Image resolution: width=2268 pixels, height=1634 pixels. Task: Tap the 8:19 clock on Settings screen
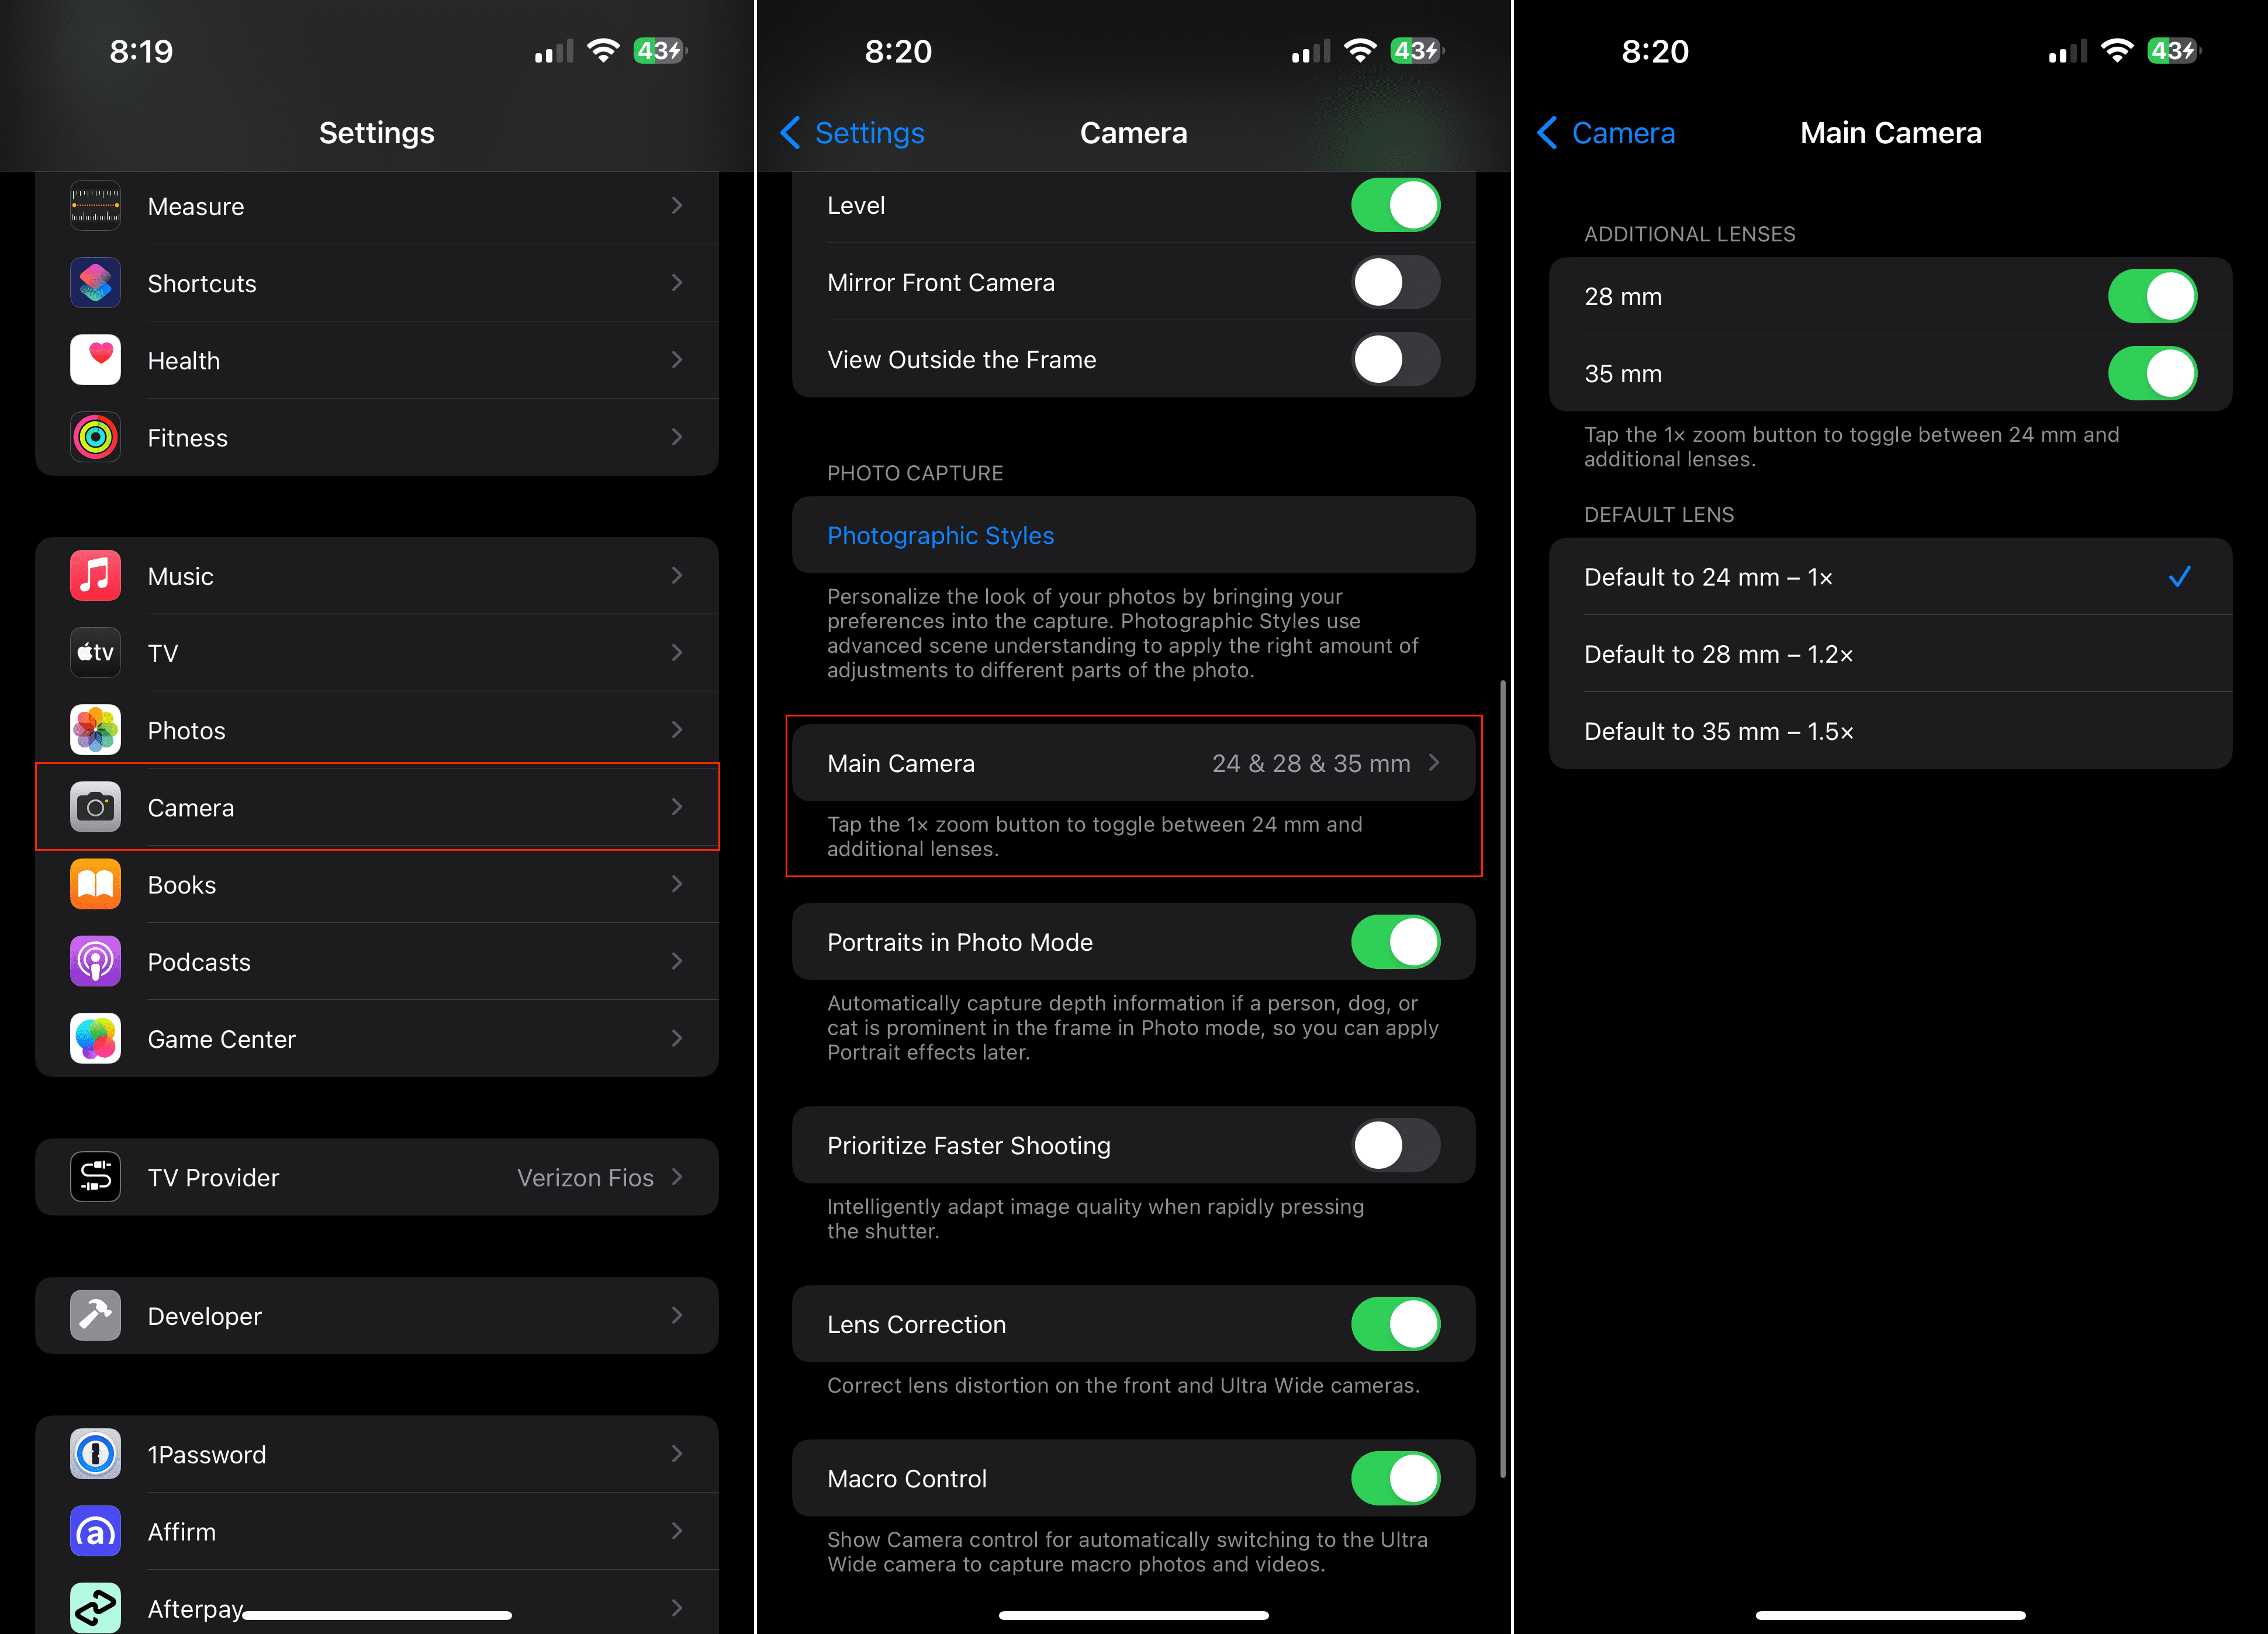141,51
